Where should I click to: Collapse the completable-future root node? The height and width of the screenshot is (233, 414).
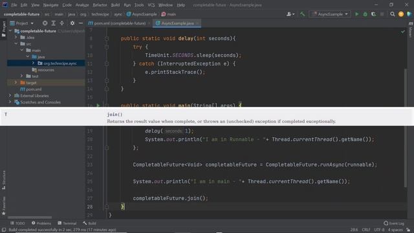pyautogui.click(x=10, y=31)
